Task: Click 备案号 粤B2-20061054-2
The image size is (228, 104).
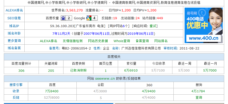Action: click(x=76, y=48)
